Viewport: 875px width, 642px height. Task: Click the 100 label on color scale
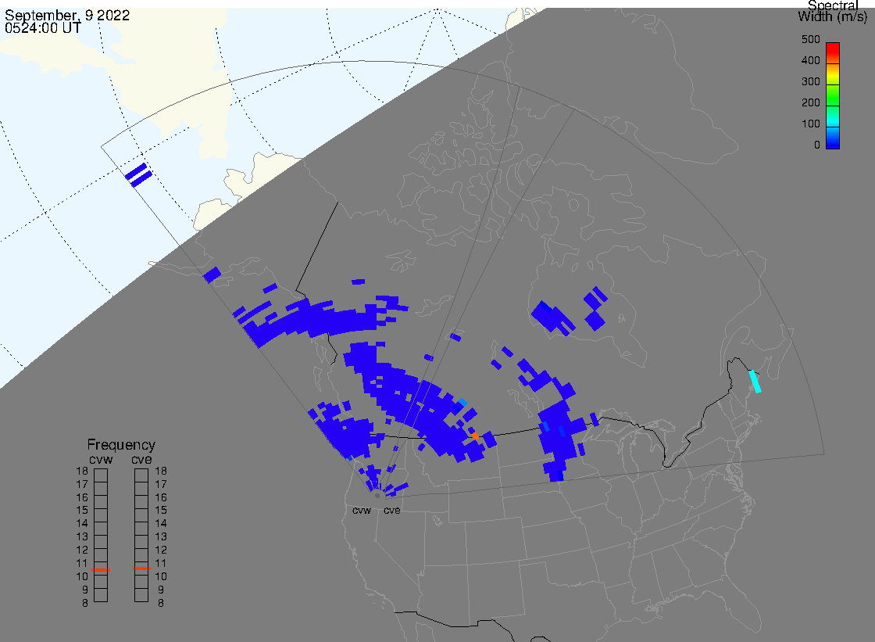click(811, 124)
